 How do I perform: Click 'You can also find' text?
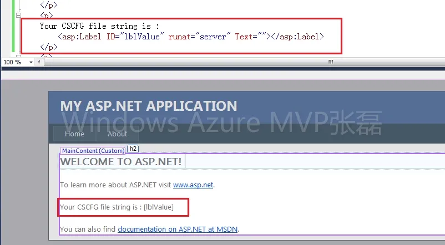[88, 229]
